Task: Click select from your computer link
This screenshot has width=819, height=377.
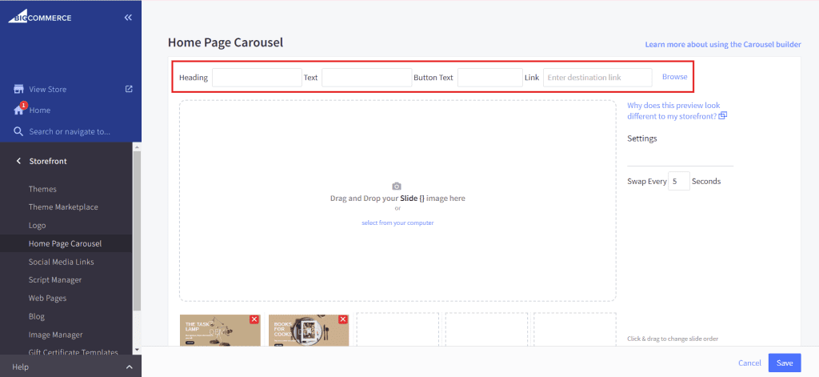Action: point(398,223)
